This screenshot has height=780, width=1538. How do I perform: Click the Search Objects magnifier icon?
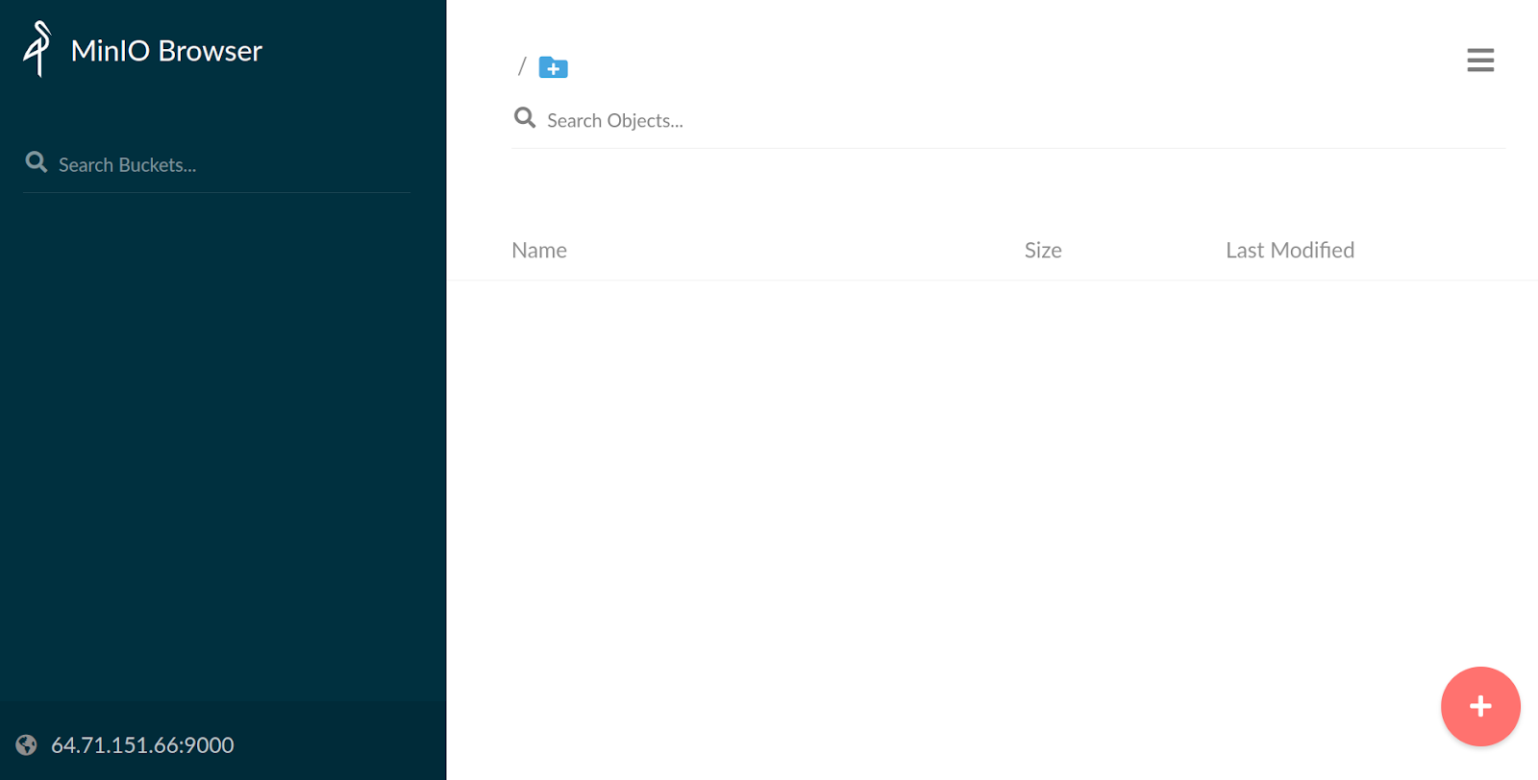coord(525,118)
